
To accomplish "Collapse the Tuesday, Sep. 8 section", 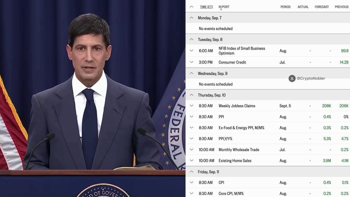I will (191, 39).
